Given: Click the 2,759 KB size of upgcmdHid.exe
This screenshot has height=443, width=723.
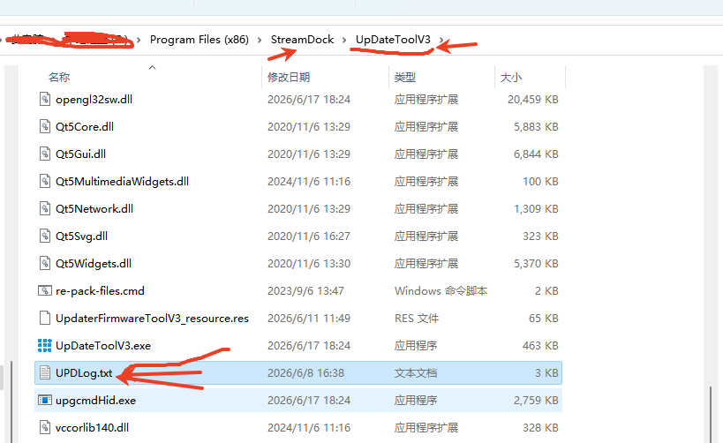Looking at the screenshot, I should click(x=536, y=401).
